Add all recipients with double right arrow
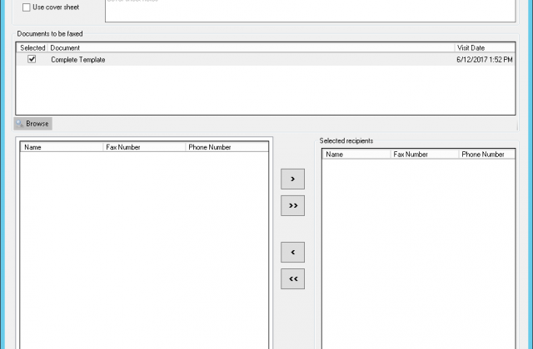Viewport: 533px width, 349px height. click(292, 205)
